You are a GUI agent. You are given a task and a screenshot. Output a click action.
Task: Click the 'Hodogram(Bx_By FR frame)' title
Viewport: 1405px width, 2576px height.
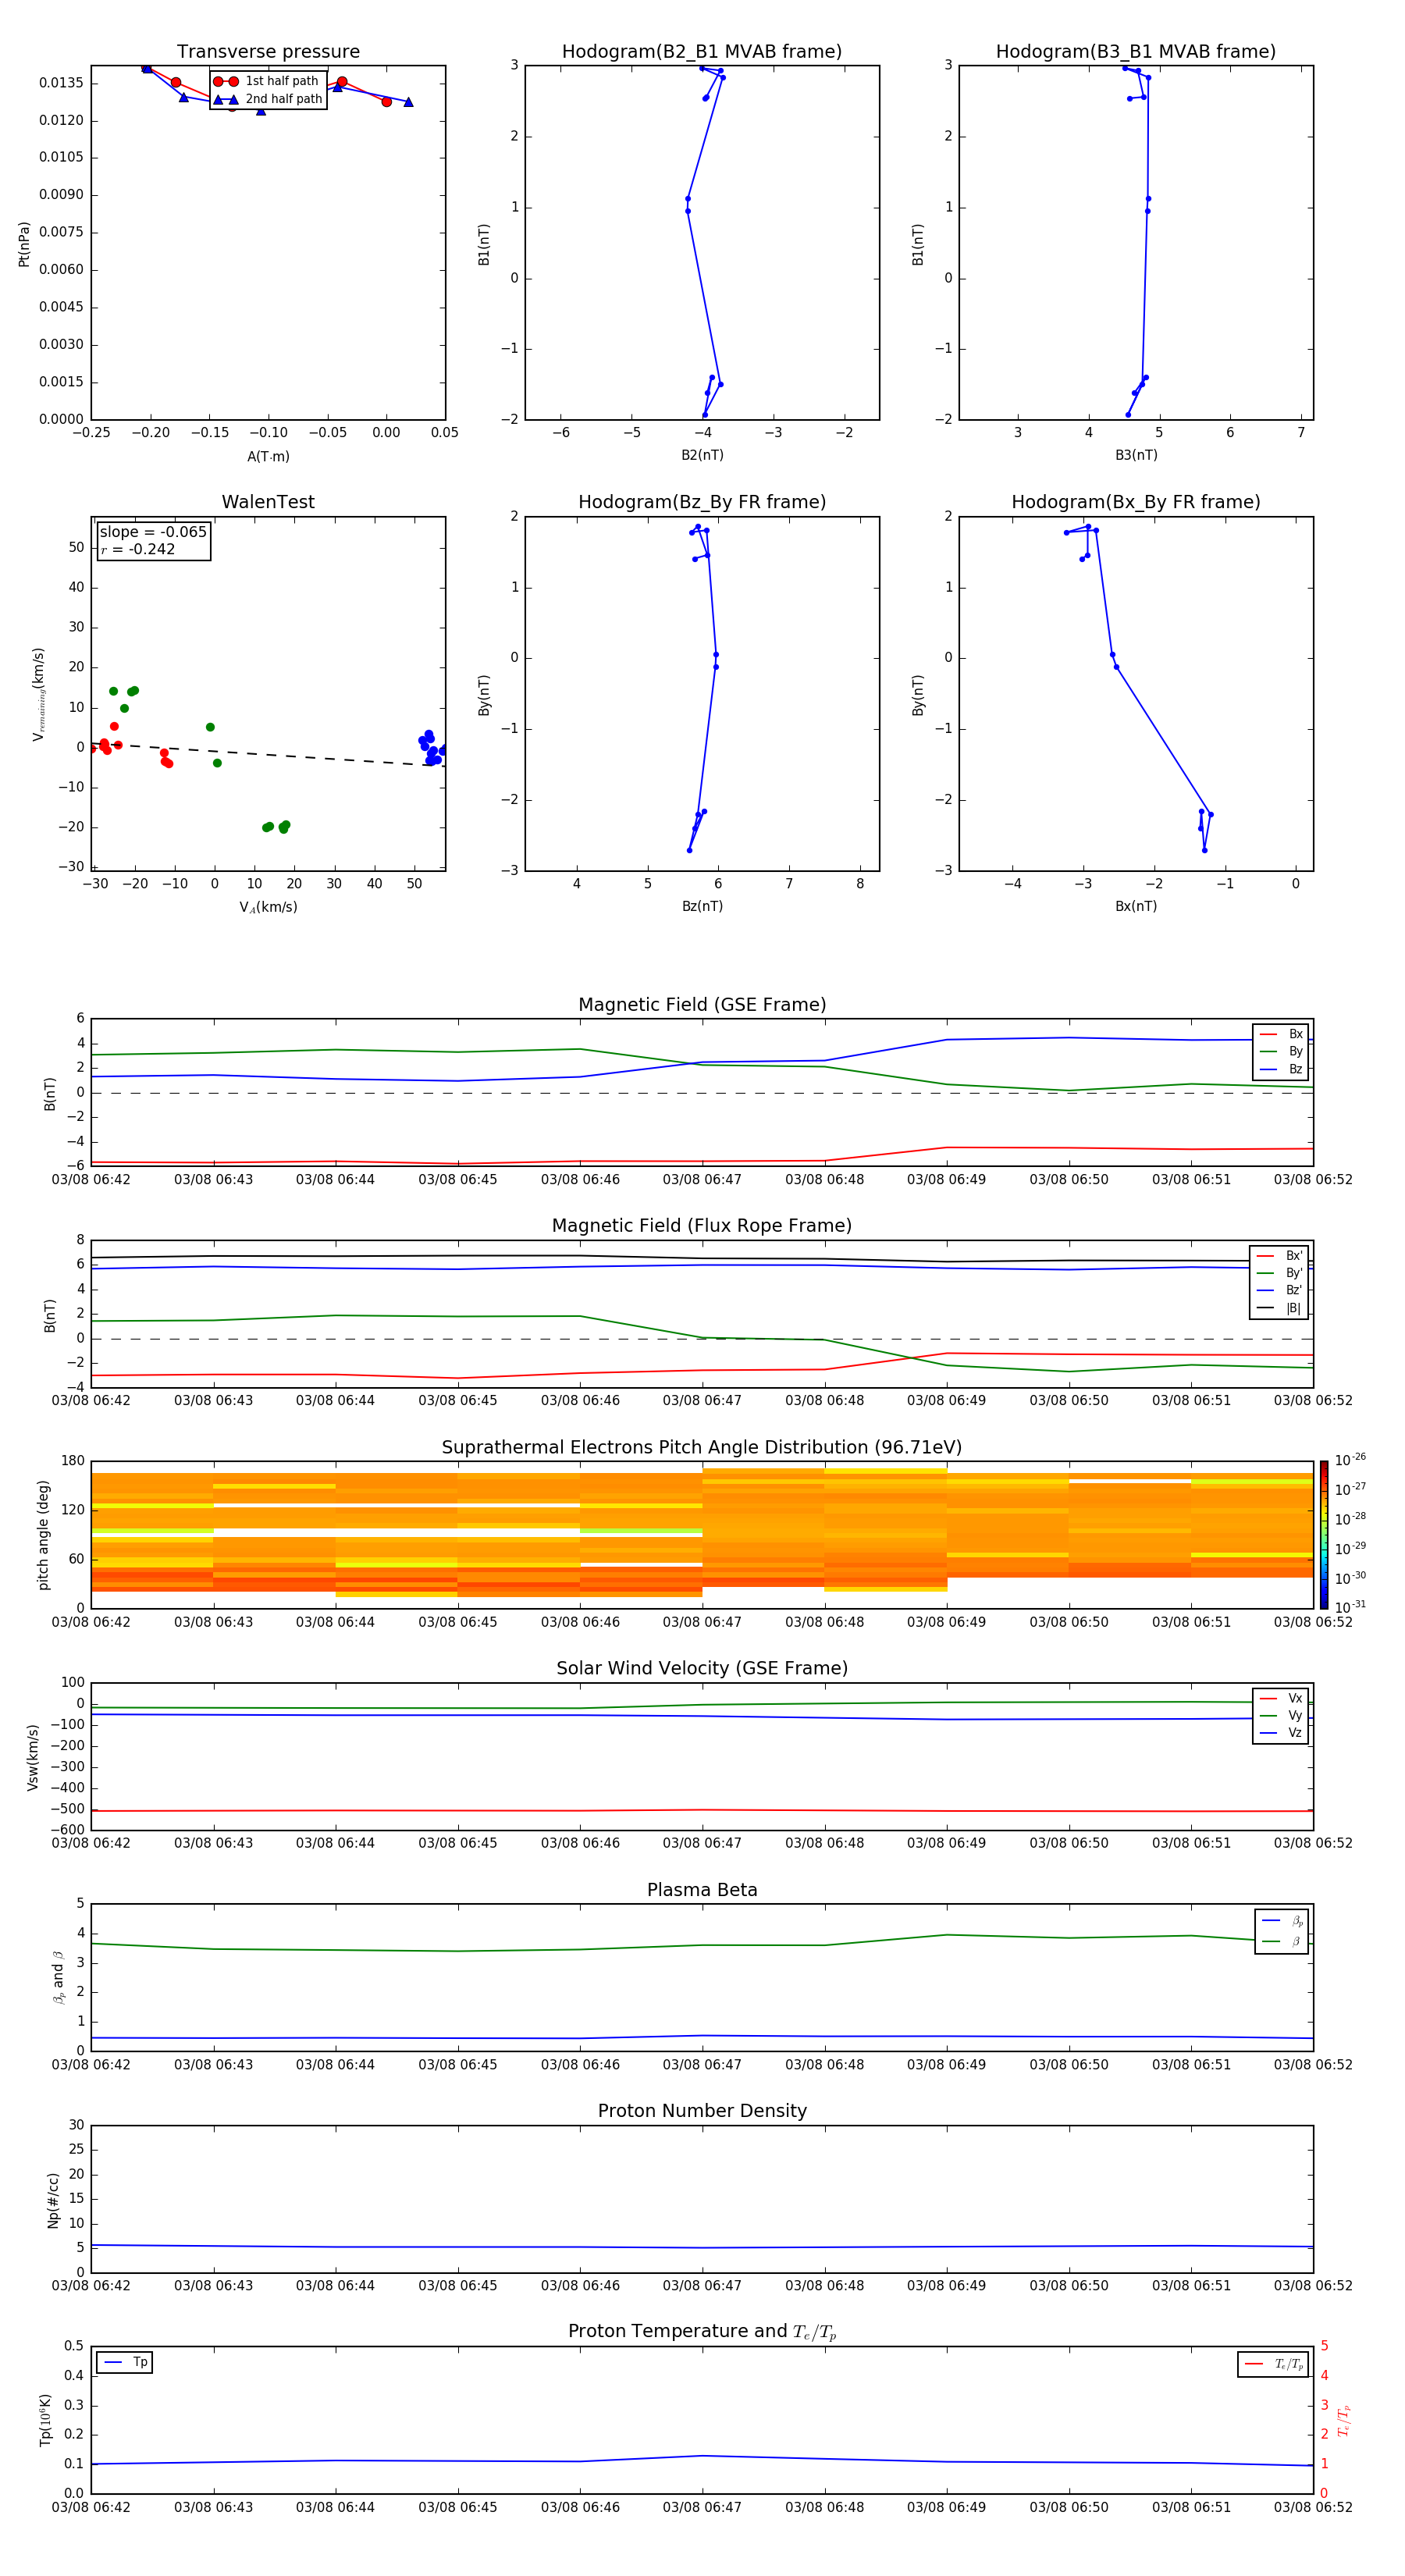(1136, 502)
